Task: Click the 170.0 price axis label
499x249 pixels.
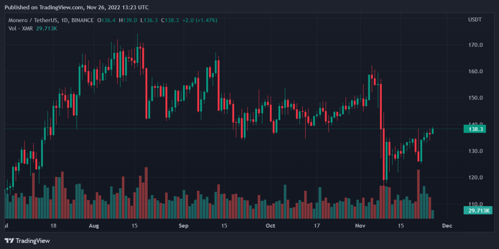Action: pyautogui.click(x=475, y=45)
